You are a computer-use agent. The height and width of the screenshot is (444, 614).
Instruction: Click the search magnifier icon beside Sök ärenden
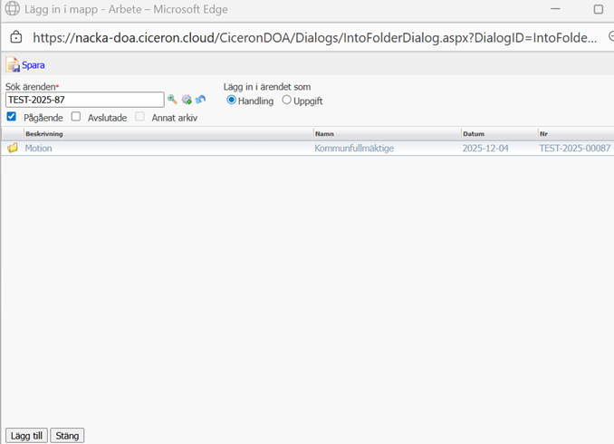coord(173,100)
